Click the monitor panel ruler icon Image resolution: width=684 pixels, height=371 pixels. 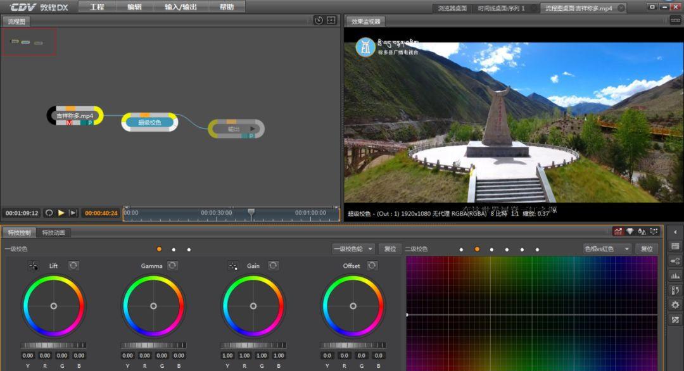tap(675, 20)
